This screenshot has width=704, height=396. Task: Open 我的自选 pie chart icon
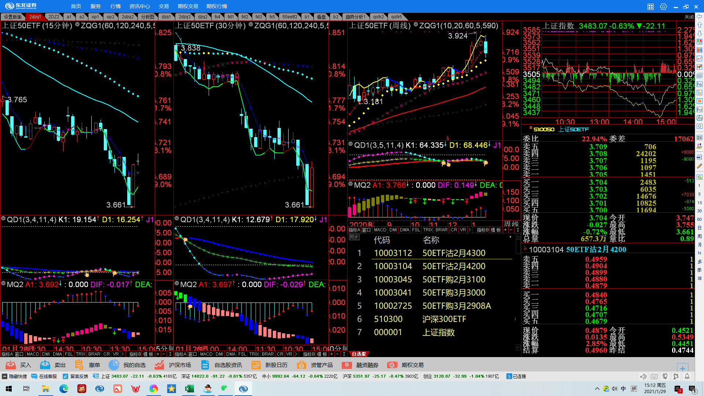tap(114, 365)
